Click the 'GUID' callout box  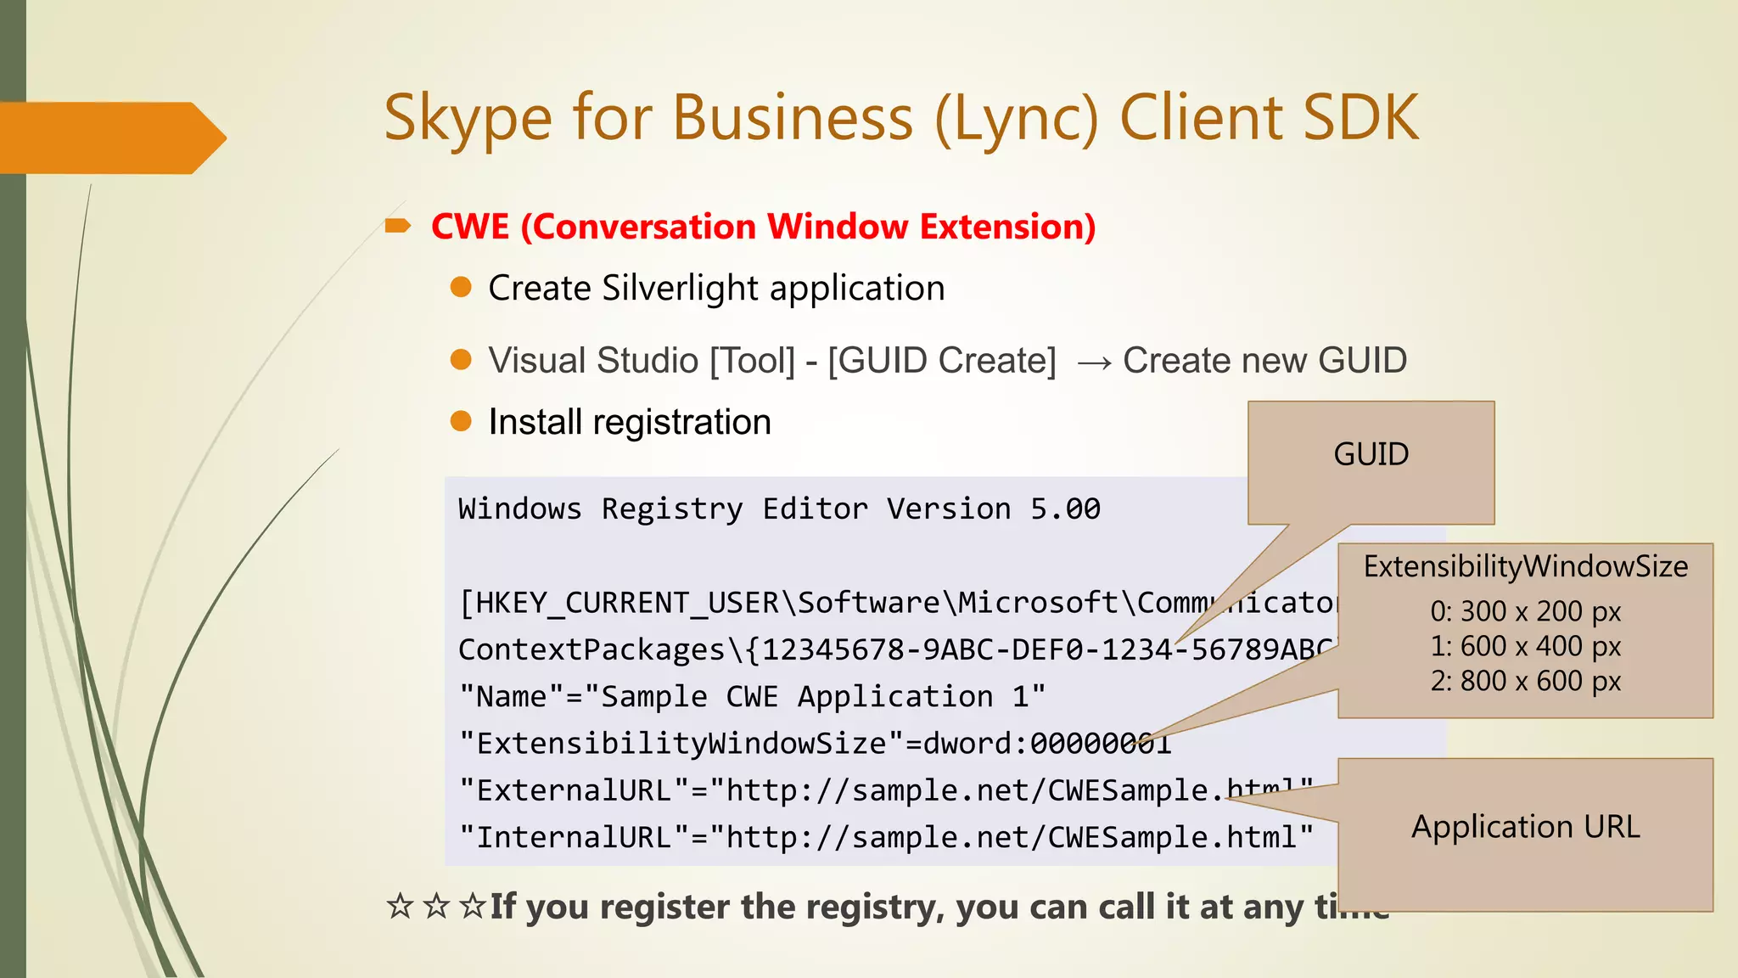coord(1371,463)
